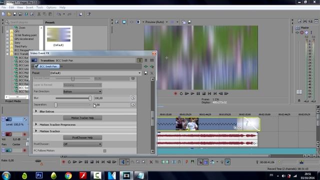This screenshot has height=180, width=320.
Task: Open the Options menu
Action: 51,7
